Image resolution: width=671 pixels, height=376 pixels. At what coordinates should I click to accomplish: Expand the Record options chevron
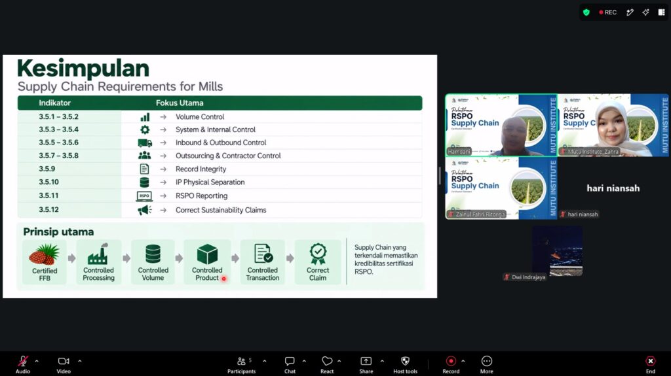(463, 361)
